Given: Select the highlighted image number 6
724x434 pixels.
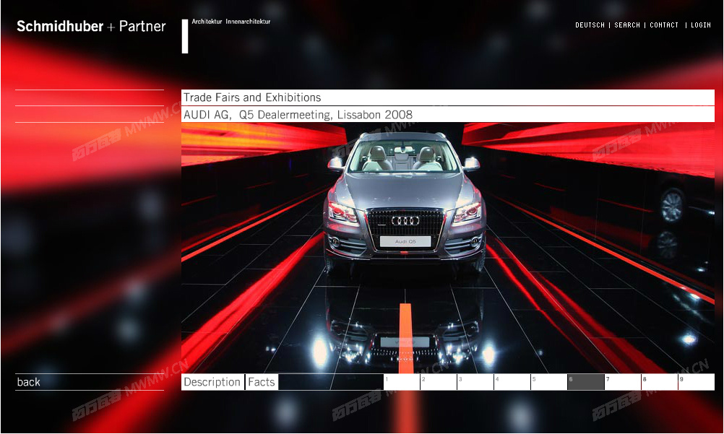Looking at the screenshot, I should click(x=586, y=382).
